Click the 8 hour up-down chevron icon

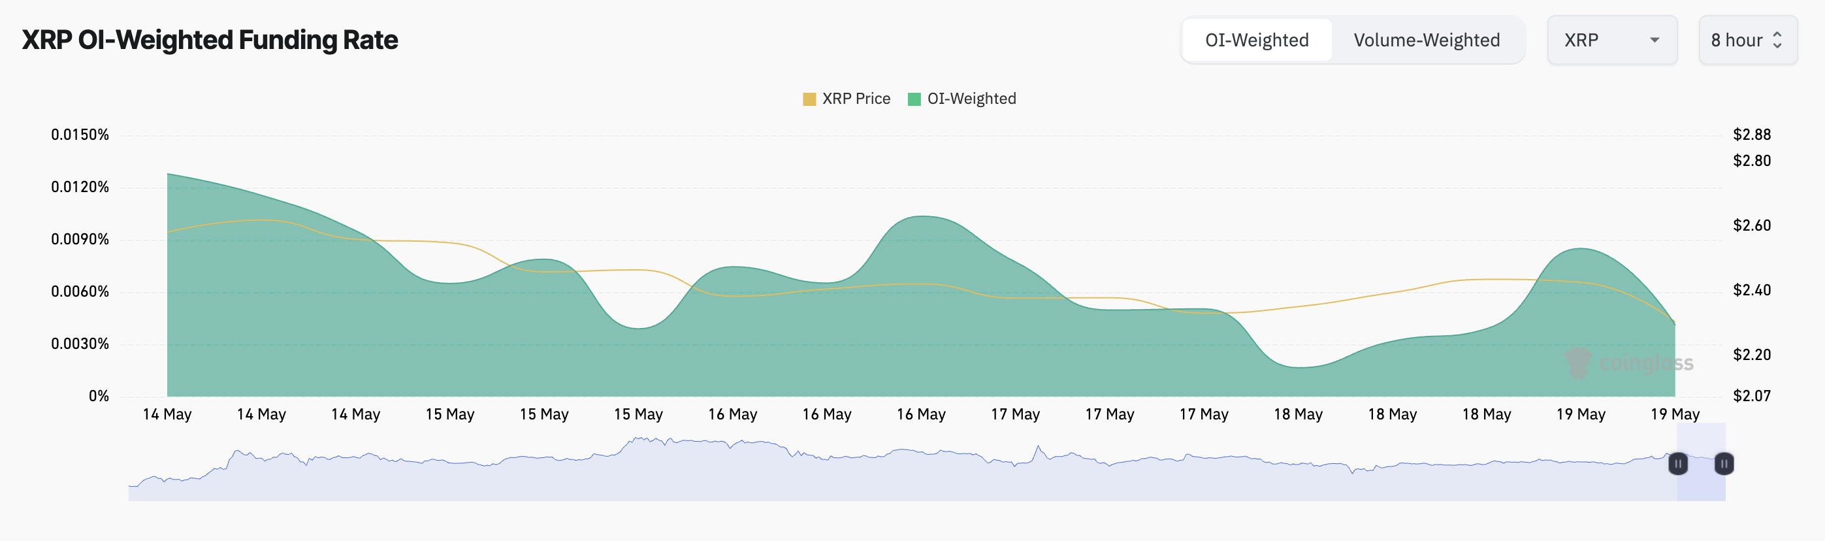point(1777,40)
